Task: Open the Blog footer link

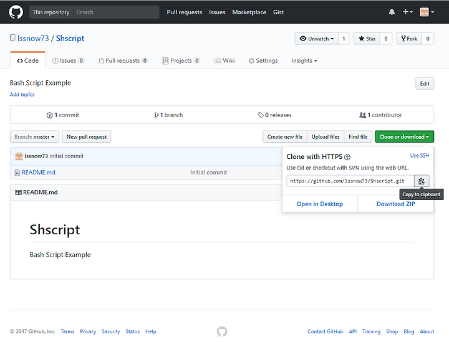Action: tap(409, 331)
